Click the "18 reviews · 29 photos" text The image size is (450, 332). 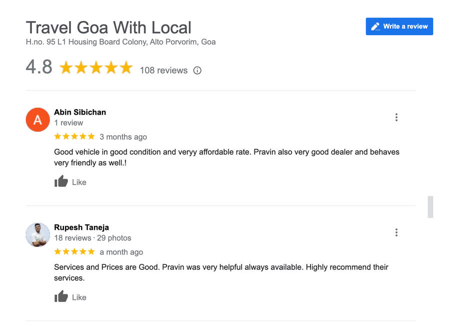[x=92, y=238]
